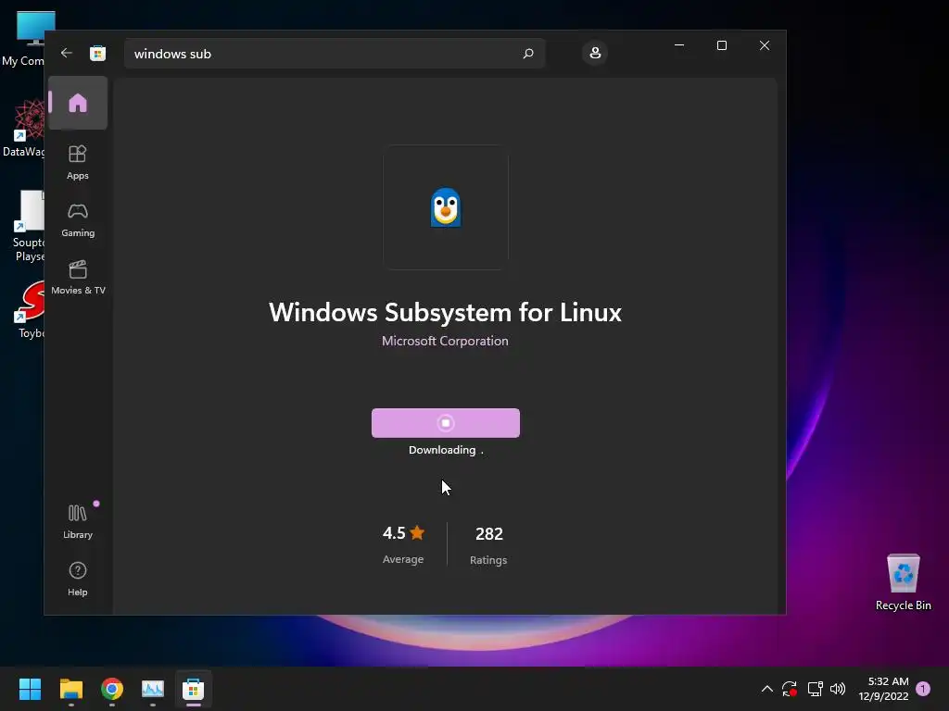Open Help in the sidebar
Screen dimensions: 949x711
[x=78, y=579]
